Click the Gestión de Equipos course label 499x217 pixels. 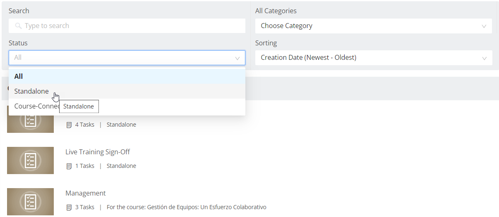pos(187,207)
